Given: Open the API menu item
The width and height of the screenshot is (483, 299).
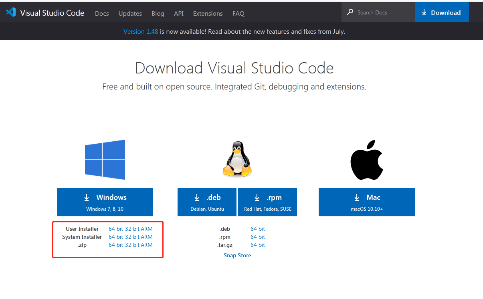Looking at the screenshot, I should (x=179, y=13).
